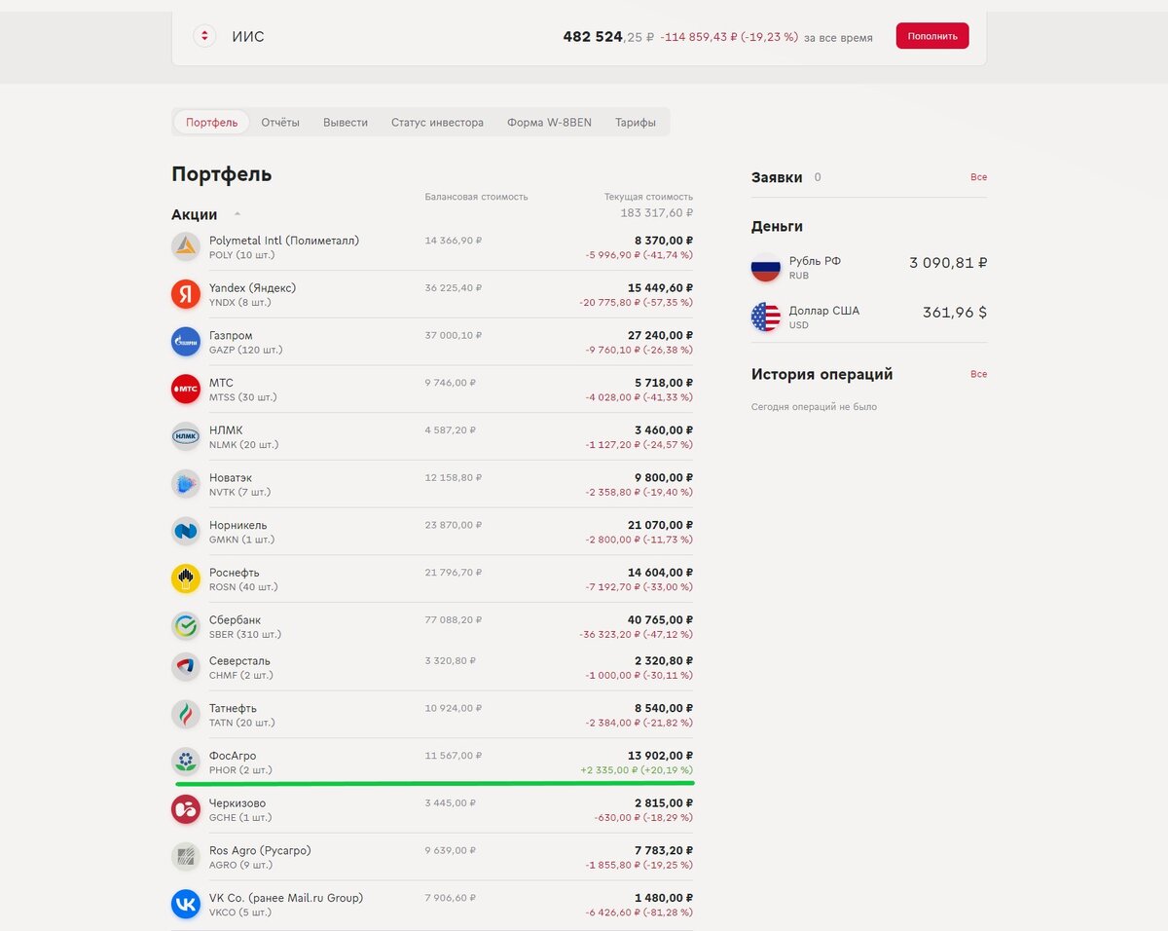Open the ИИС account selector arrows
Screen dimensions: 1168x931
click(x=203, y=37)
